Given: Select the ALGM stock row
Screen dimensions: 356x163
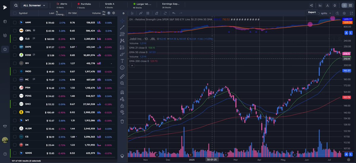Looking at the screenshot, I should pyautogui.click(x=64, y=129).
